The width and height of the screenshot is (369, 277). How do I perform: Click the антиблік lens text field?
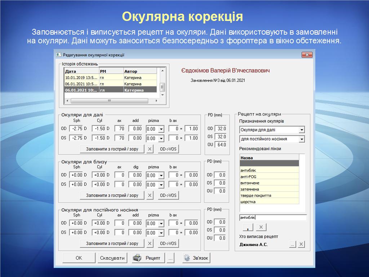273,217
